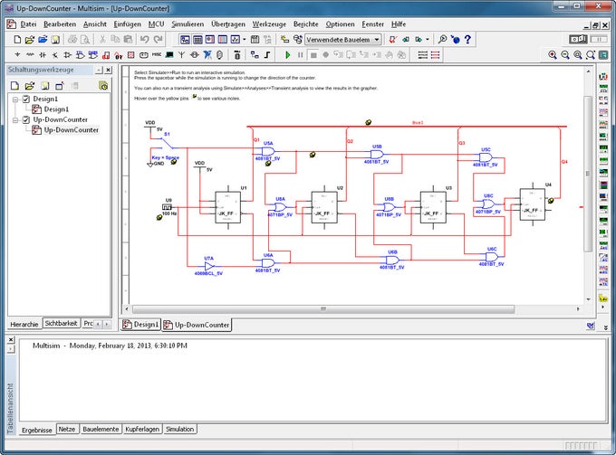Click the vertical scrollbar of the schematic
The width and height of the screenshot is (616, 455).
(588, 174)
